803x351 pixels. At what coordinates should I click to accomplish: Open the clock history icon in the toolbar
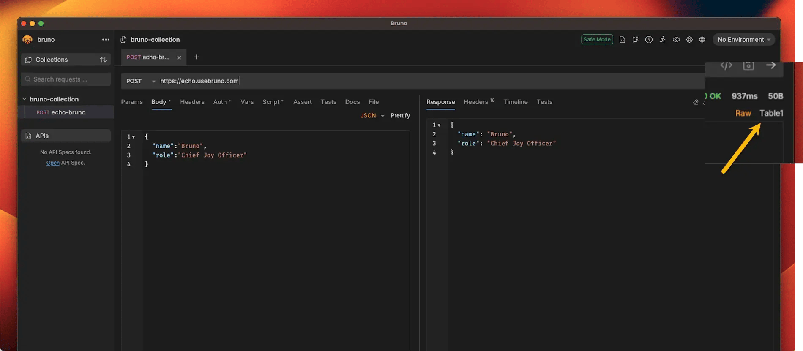(649, 40)
